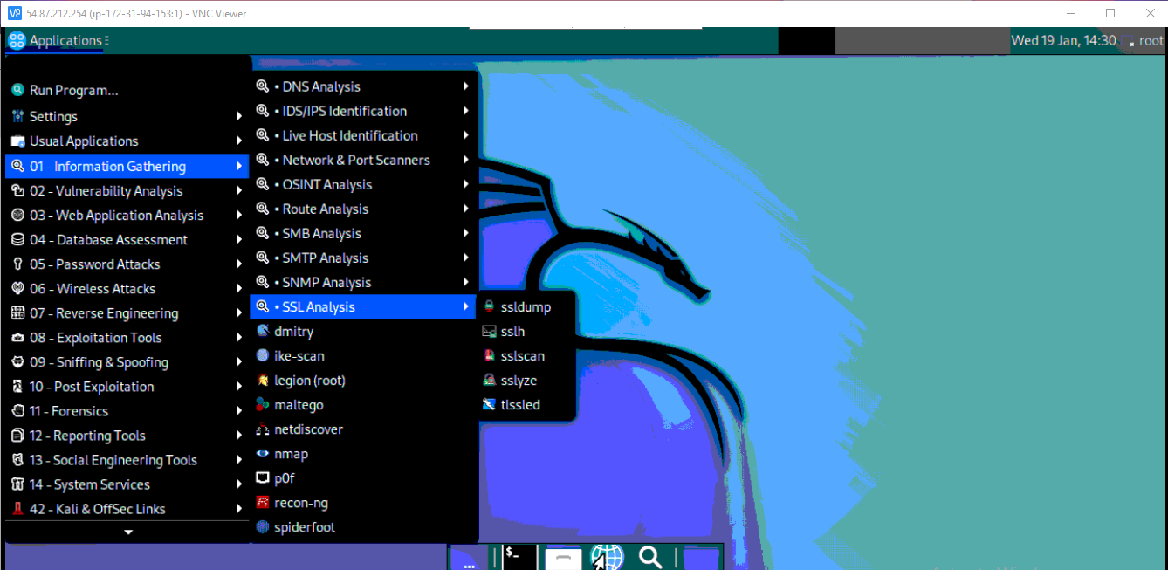
Task: Open file manager icon in dock
Action: pos(563,558)
